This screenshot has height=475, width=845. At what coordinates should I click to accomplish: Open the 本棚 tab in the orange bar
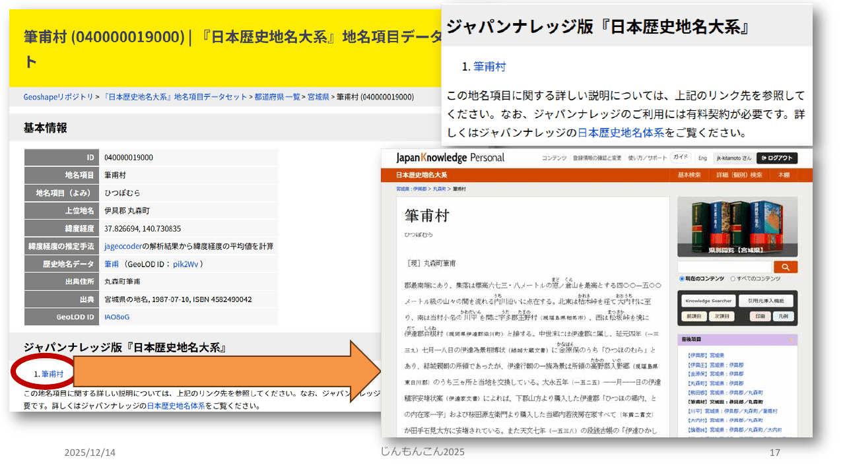click(x=784, y=175)
